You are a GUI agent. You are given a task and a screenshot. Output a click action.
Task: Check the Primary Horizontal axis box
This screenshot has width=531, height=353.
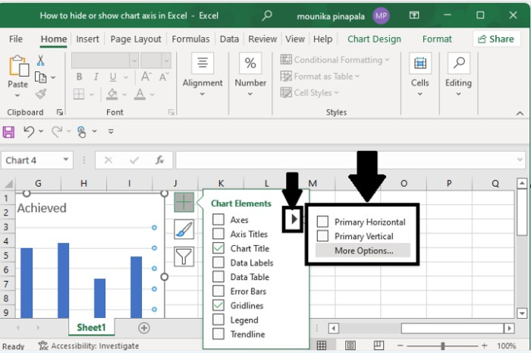coord(322,222)
